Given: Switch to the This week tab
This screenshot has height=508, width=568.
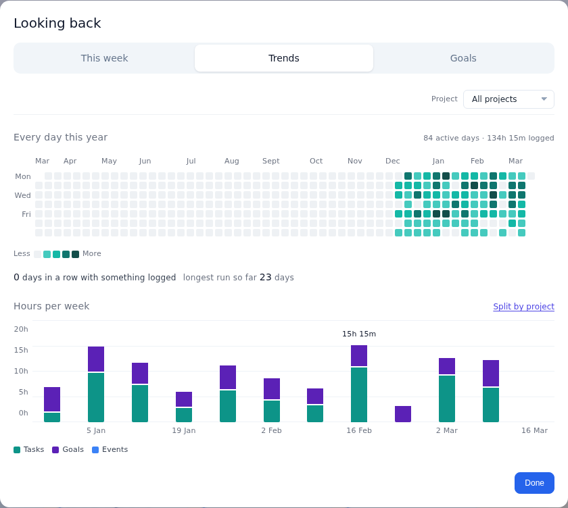Looking at the screenshot, I should coord(104,58).
